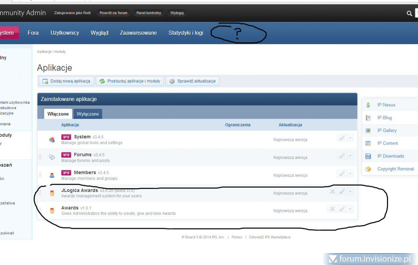Image resolution: width=418 pixels, height=265 pixels.
Task: Open the Użytkownicy menu
Action: click(x=65, y=33)
